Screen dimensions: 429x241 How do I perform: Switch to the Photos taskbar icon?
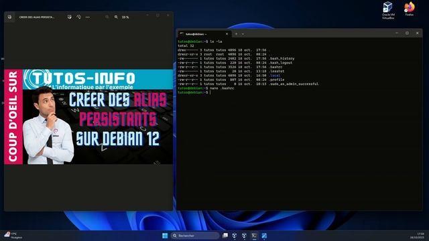coord(264,236)
